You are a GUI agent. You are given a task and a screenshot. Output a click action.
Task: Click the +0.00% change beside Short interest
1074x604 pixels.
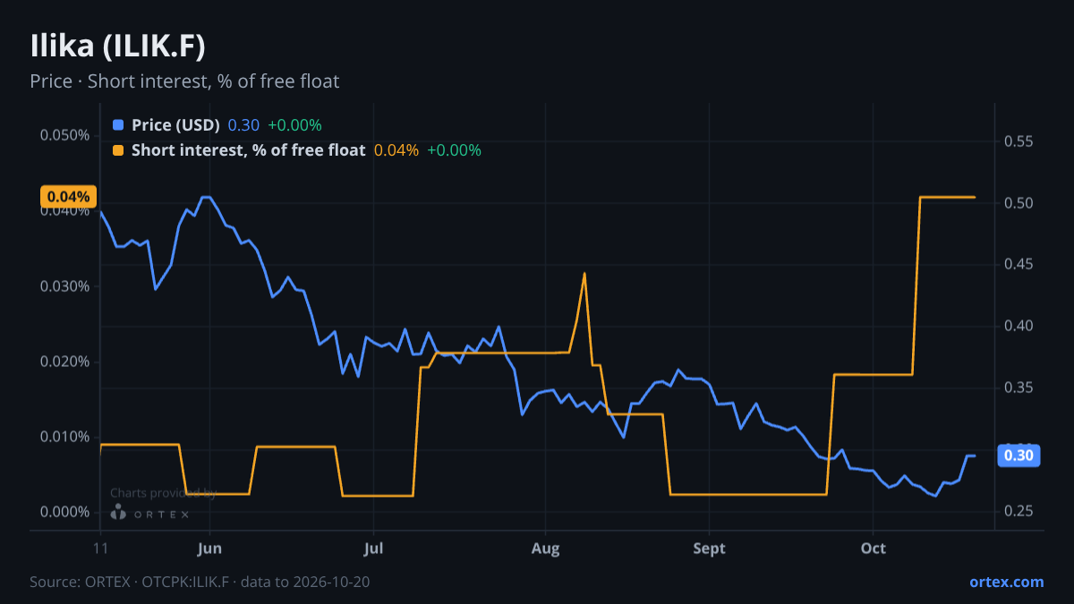pos(454,150)
